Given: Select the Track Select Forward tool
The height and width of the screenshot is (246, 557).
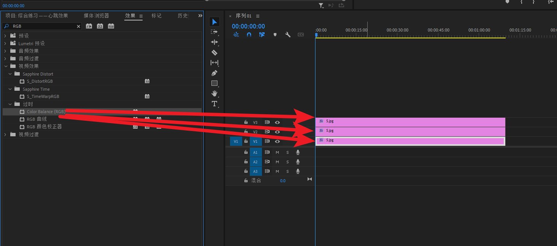Looking at the screenshot, I should [x=214, y=32].
